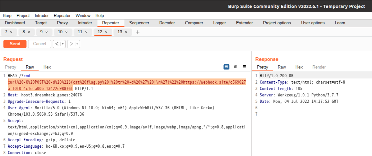The width and height of the screenshot is (372, 156).
Task: Expand the back history dropdown arrow
Action: coord(63,44)
